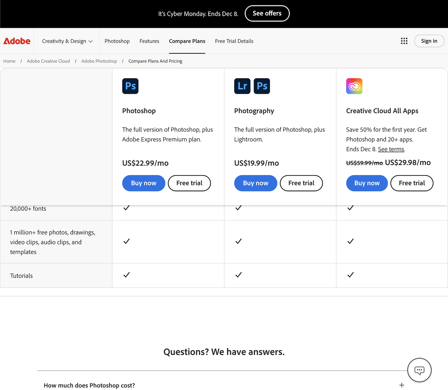Open the Free Trial Details tab

(234, 41)
